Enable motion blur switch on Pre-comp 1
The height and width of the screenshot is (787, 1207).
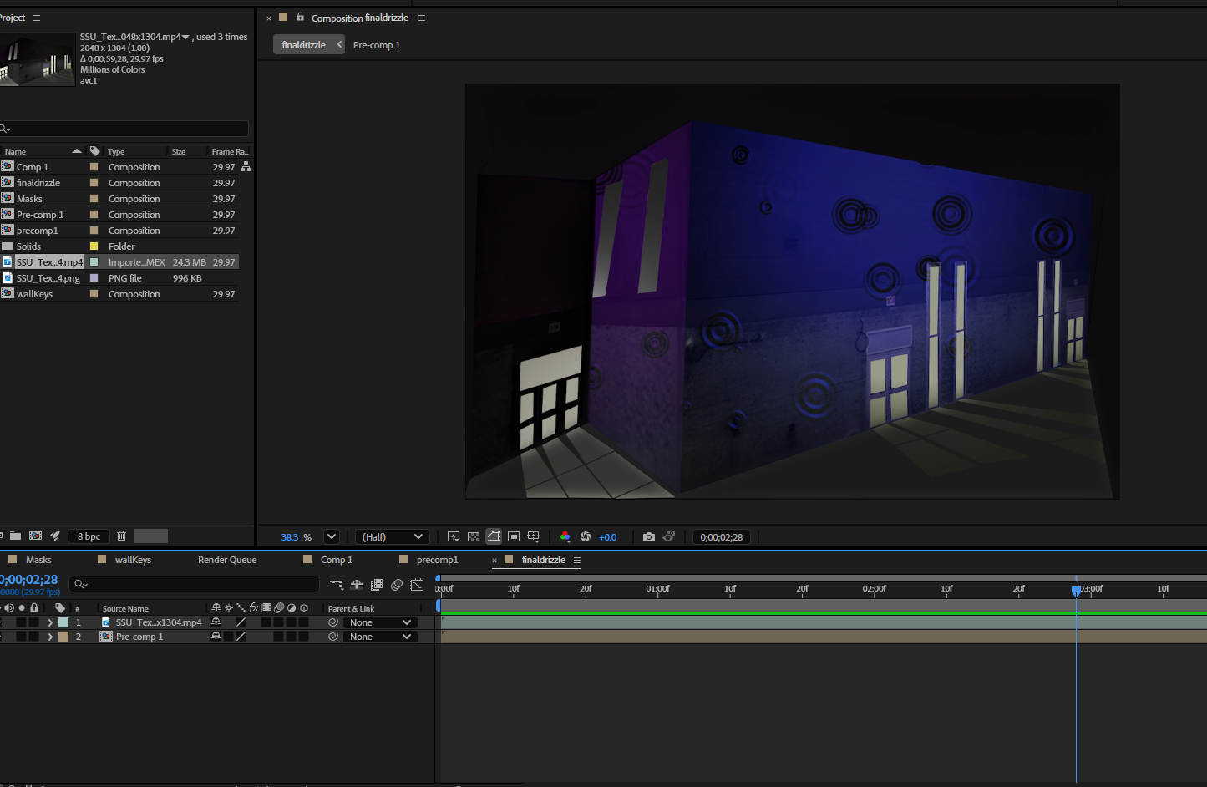278,636
